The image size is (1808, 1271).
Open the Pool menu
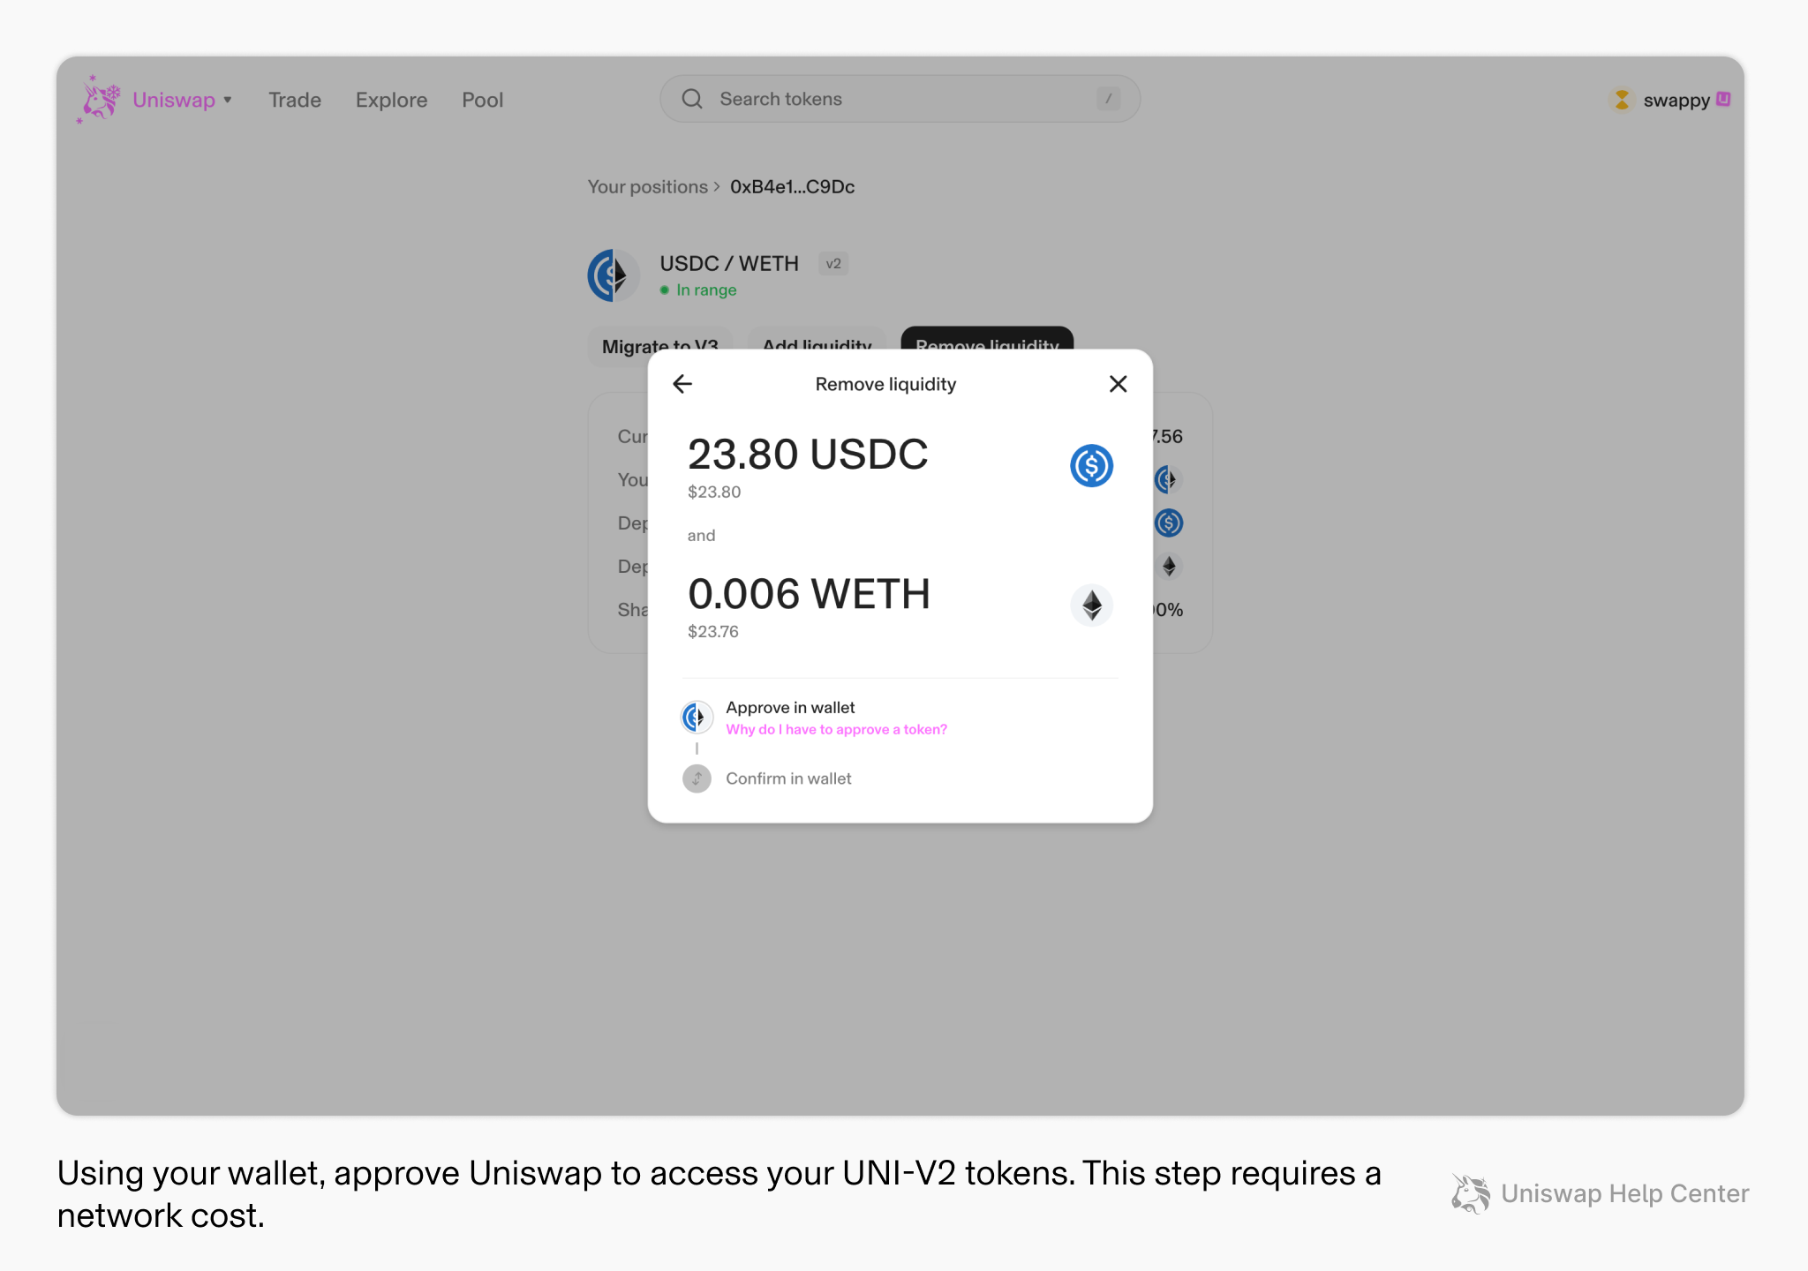coord(482,100)
